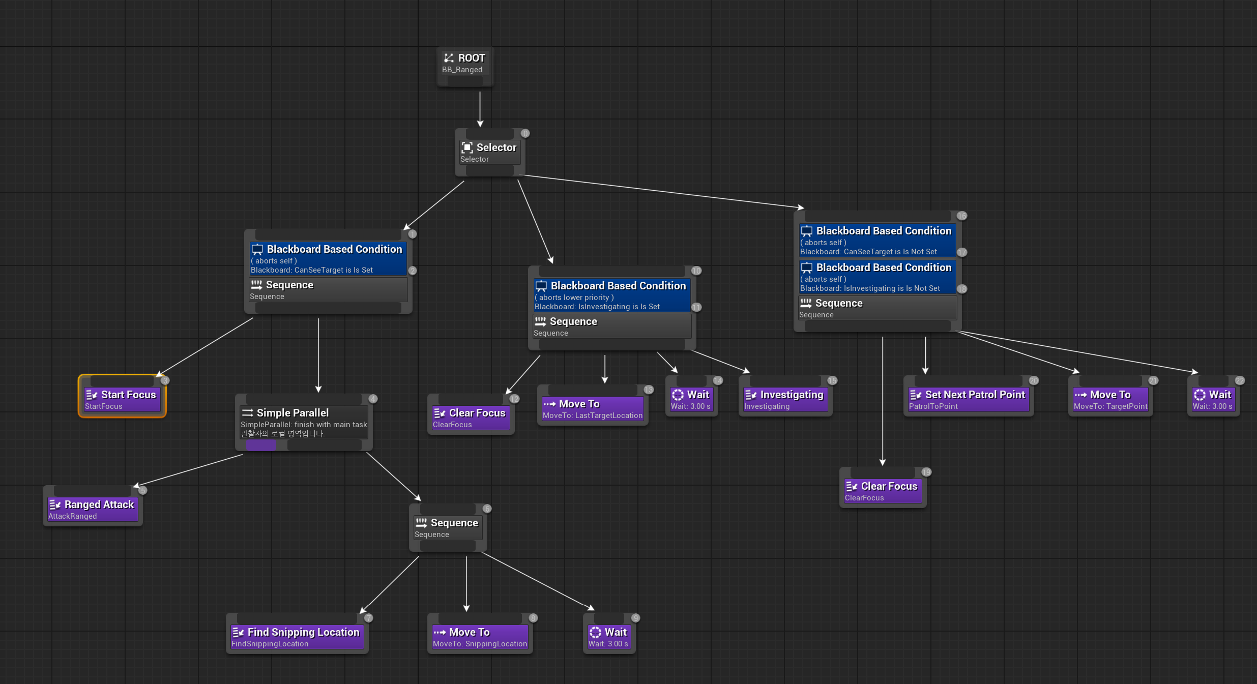
Task: Click the purple progress bar on the Simple Parallel node
Action: 261,445
